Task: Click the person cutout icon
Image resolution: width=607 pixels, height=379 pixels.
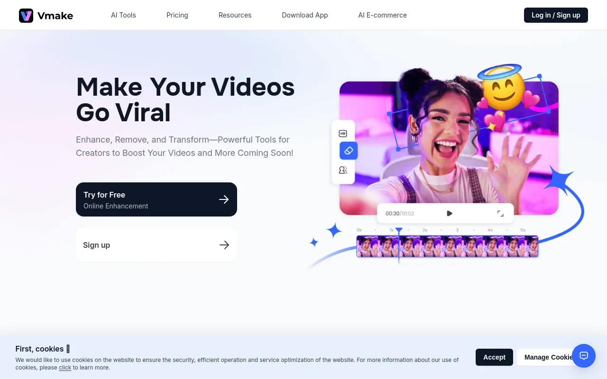Action: [343, 170]
